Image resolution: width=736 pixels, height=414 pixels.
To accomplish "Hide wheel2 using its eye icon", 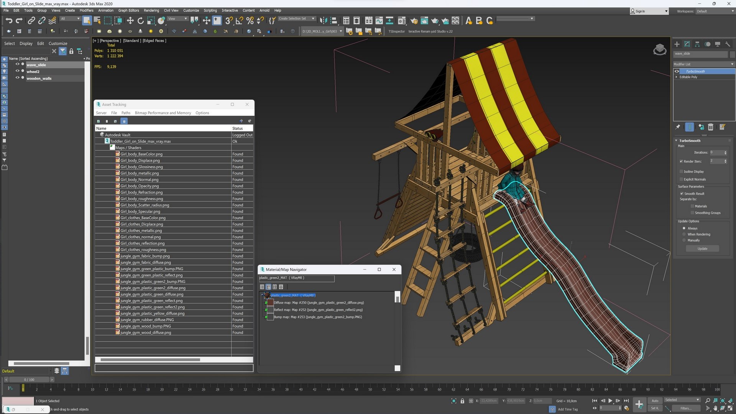I will [17, 71].
